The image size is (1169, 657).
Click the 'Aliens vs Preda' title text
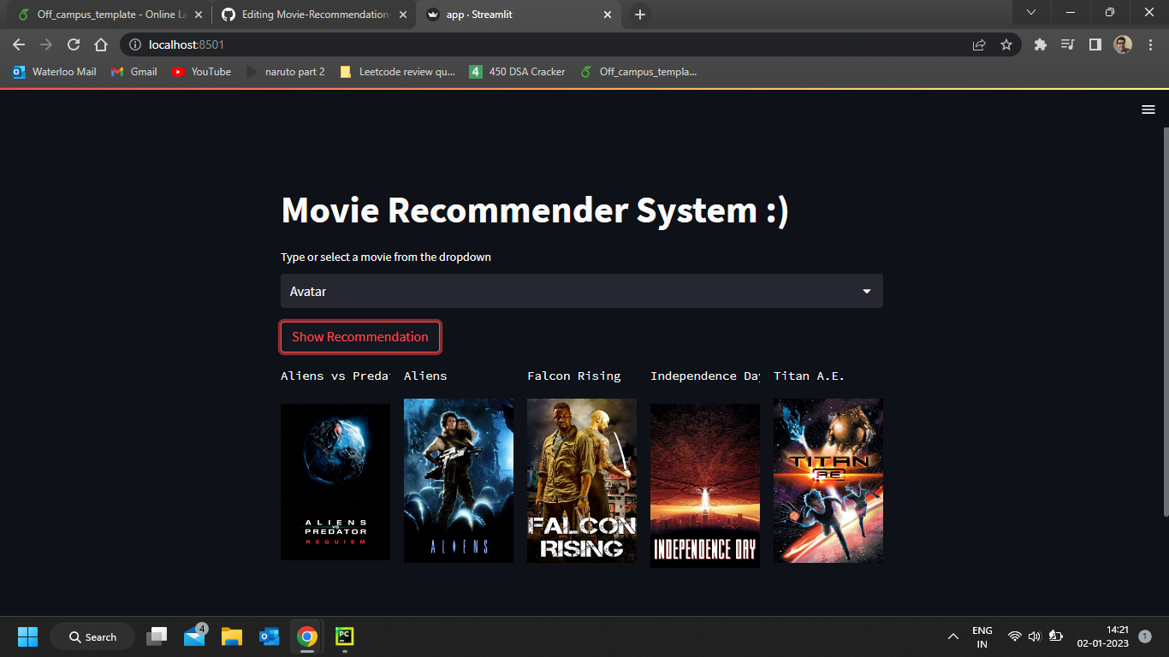tap(335, 376)
